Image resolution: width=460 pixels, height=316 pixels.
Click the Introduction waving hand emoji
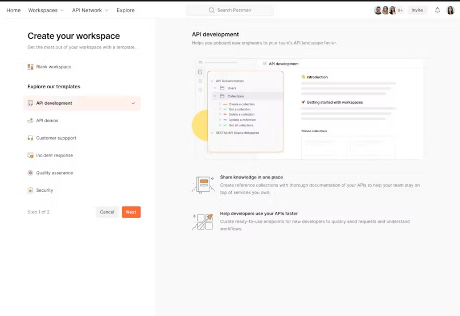(x=304, y=77)
